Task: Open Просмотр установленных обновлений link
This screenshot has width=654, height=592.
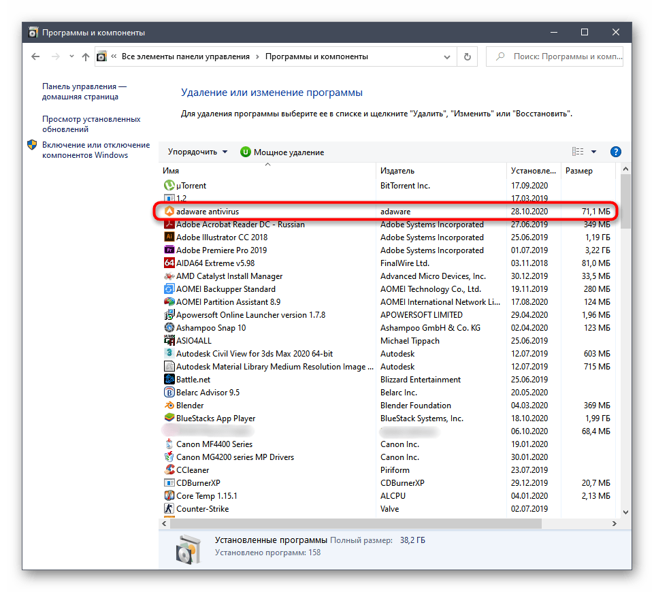Action: 91,124
